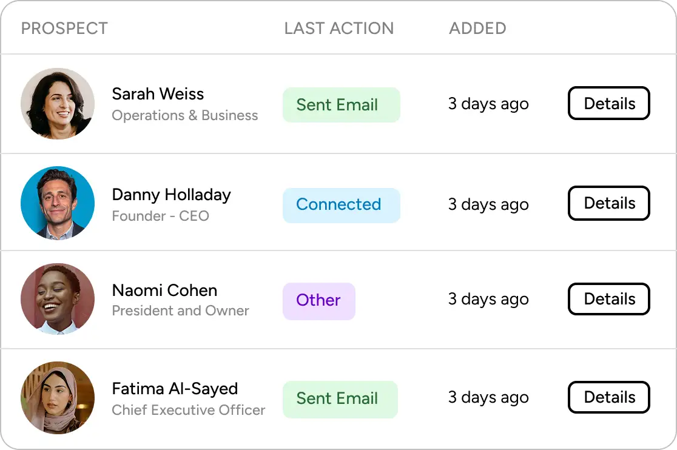Click the Danny Holladay name
This screenshot has height=450, width=677.
[172, 195]
